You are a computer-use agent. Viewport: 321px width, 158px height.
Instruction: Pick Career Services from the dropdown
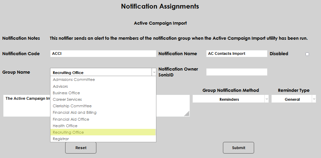pyautogui.click(x=67, y=99)
